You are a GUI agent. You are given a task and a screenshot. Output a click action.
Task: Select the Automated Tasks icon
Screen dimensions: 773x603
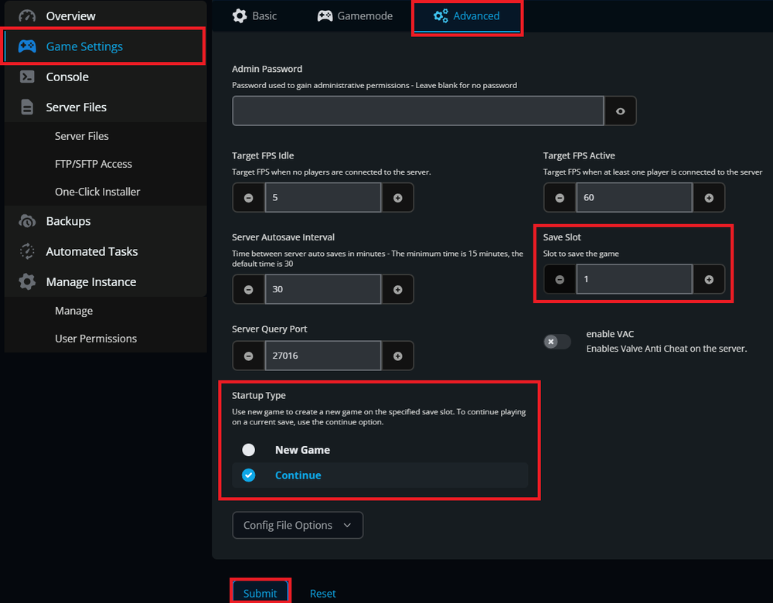(27, 251)
